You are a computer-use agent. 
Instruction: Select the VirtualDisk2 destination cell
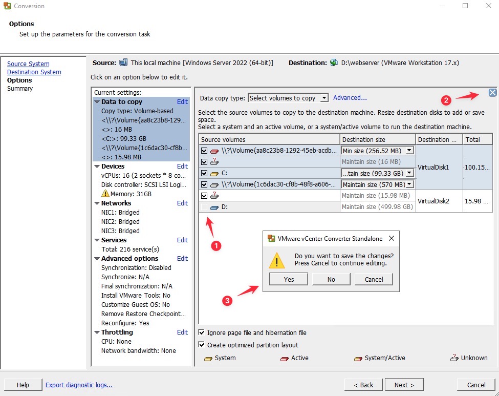pyautogui.click(x=439, y=201)
